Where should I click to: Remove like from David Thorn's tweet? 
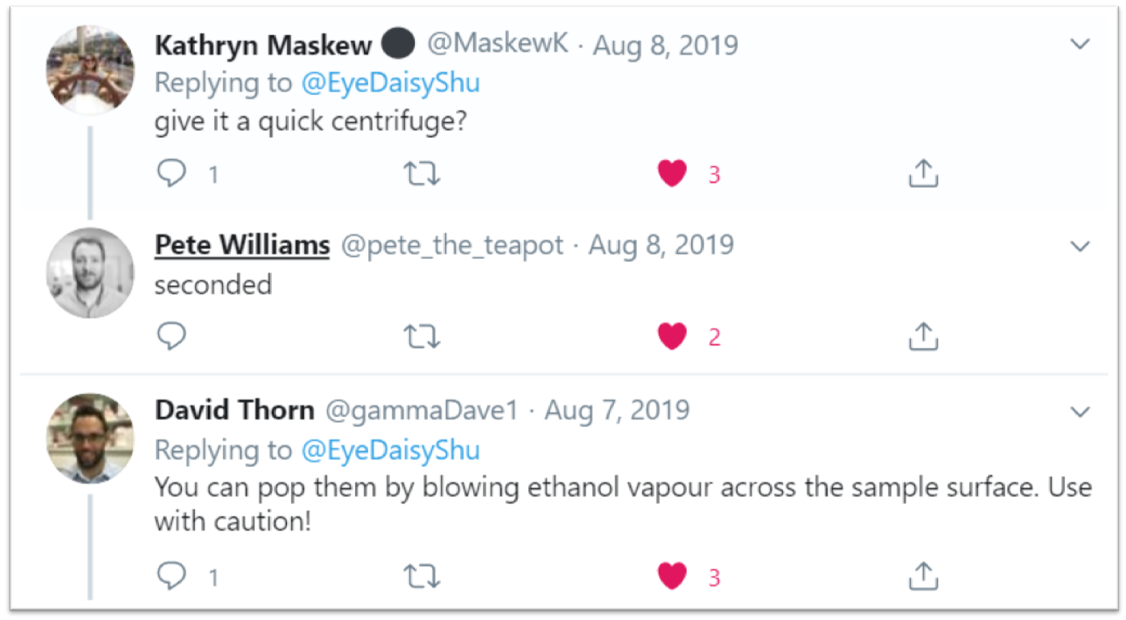672,576
